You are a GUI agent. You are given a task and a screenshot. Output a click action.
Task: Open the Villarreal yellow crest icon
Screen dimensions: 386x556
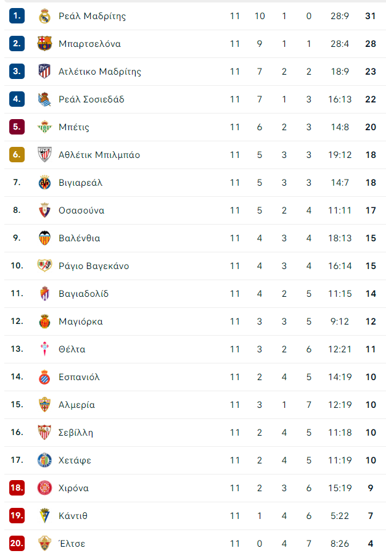click(x=44, y=183)
